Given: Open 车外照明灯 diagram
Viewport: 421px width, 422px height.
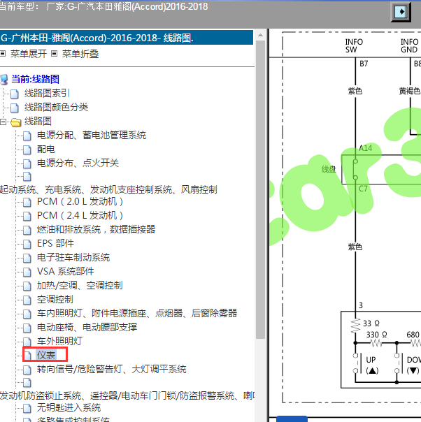Looking at the screenshot, I should (59, 341).
